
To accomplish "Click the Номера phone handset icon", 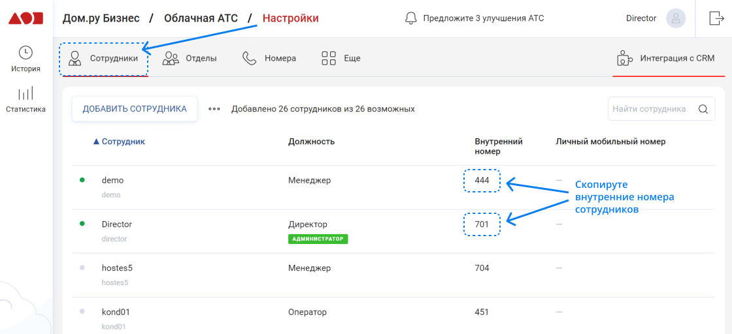I will (x=249, y=59).
